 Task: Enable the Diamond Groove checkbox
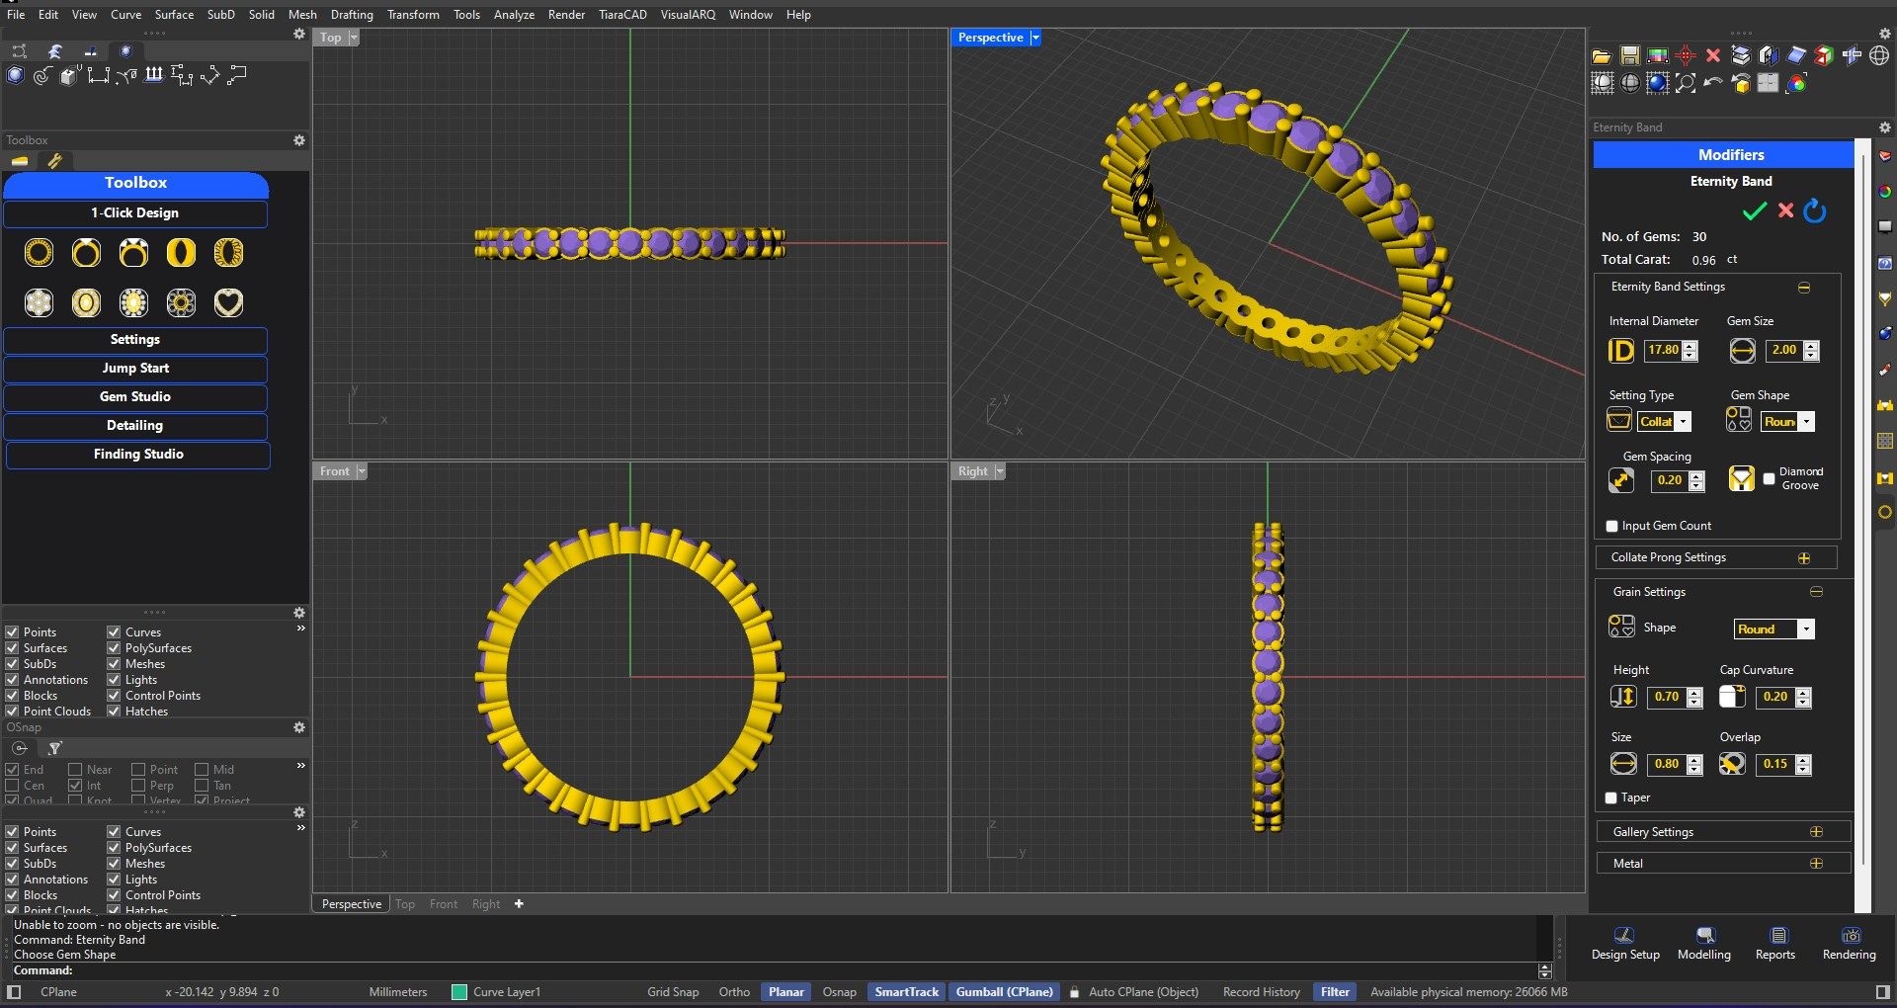(x=1769, y=479)
